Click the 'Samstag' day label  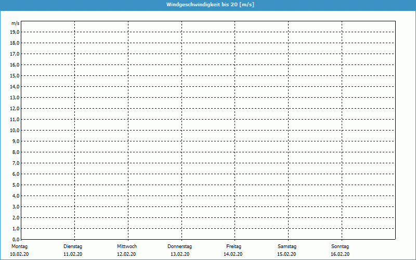coord(287,246)
